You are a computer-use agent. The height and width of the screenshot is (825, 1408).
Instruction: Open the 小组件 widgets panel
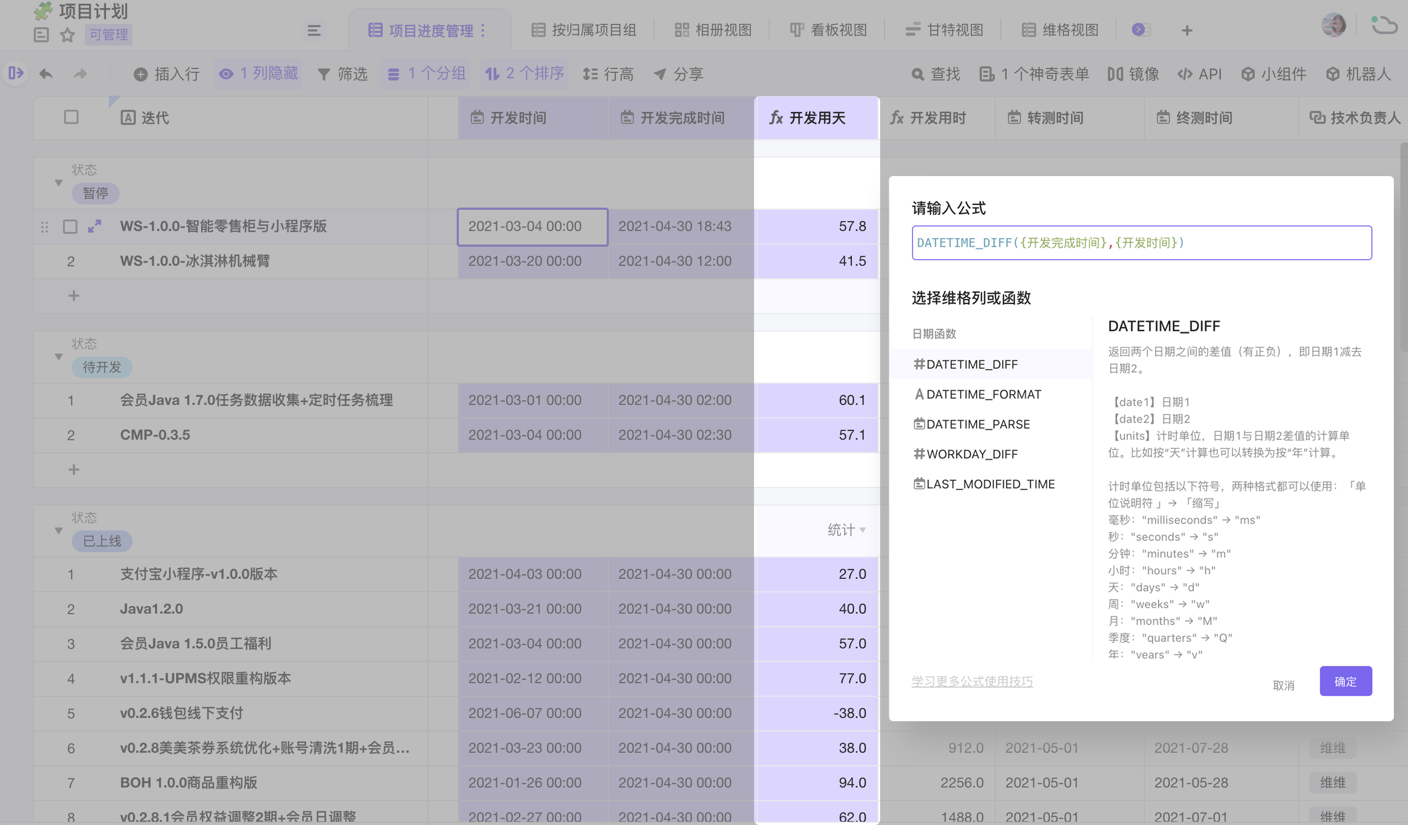(1273, 74)
